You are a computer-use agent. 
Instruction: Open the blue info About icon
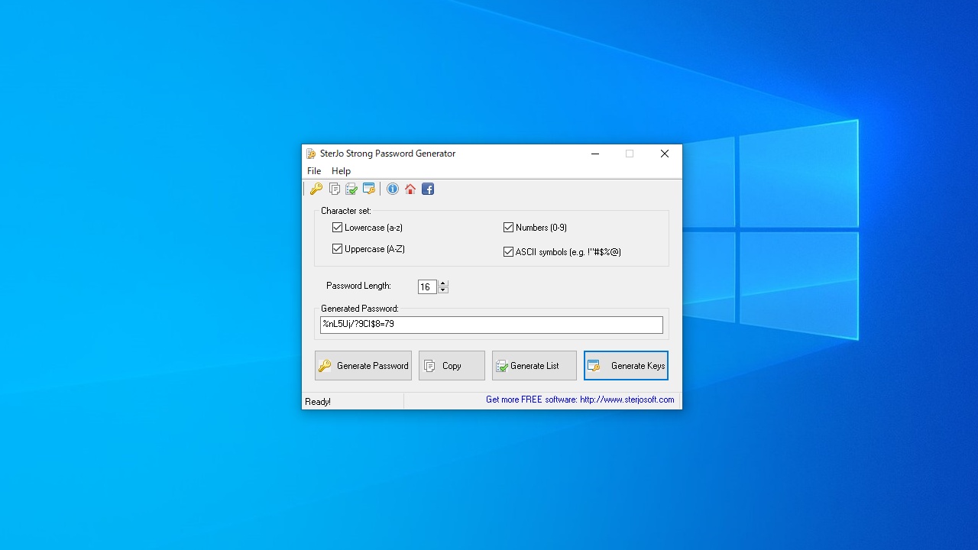393,189
